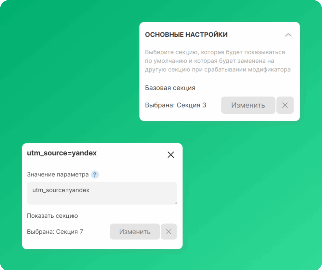322x270 pixels.
Task: Focus the parameter value text area
Action: (102, 193)
